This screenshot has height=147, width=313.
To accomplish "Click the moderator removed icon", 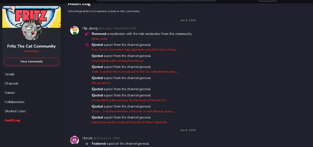I will (87, 34).
